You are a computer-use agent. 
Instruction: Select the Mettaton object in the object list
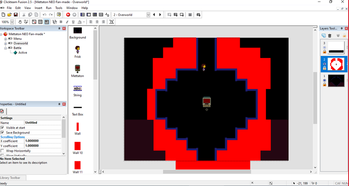(78, 71)
